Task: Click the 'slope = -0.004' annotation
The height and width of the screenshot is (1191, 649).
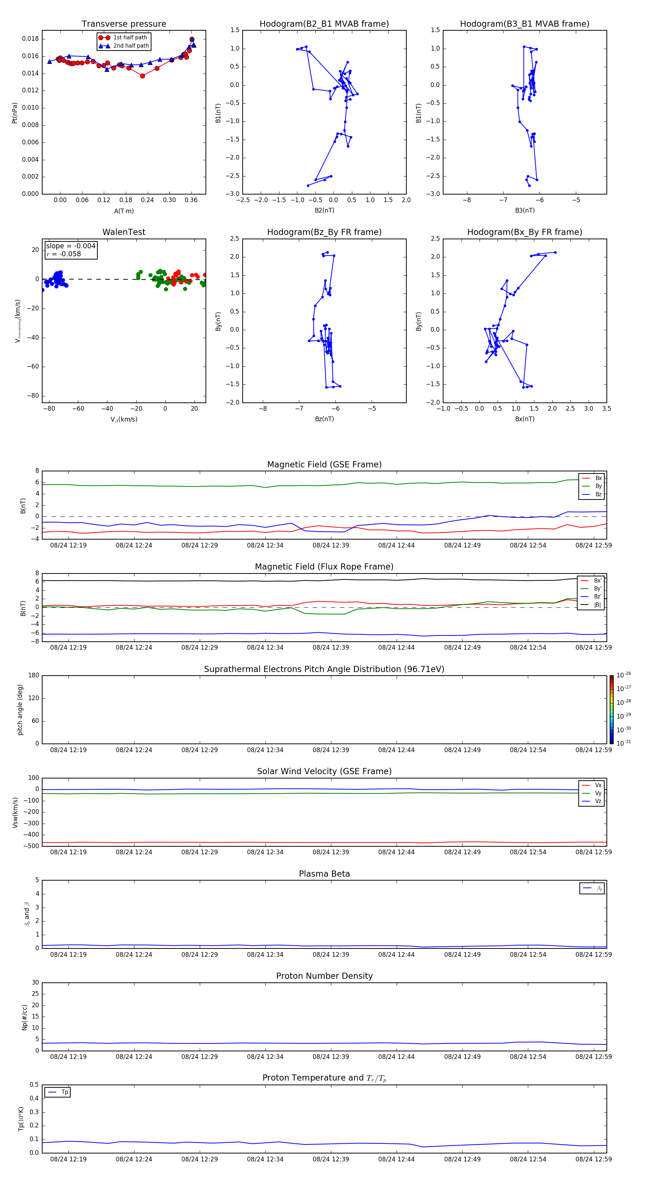Action: pos(71,246)
